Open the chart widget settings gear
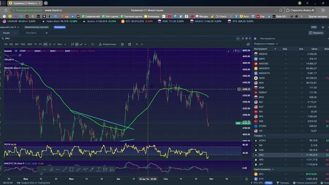The width and height of the screenshot is (329, 185). click(x=246, y=39)
